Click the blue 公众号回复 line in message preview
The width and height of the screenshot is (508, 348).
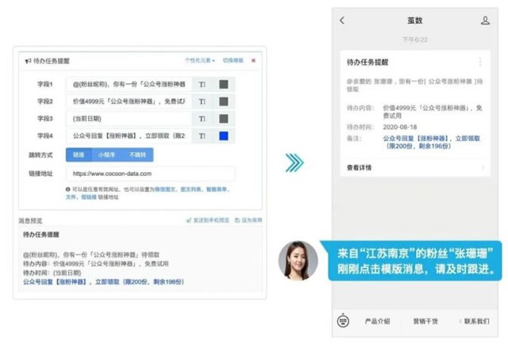tap(103, 281)
